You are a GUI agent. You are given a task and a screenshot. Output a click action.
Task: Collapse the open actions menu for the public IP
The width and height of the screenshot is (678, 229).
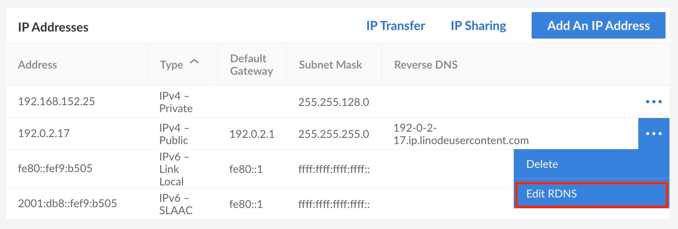pos(653,134)
